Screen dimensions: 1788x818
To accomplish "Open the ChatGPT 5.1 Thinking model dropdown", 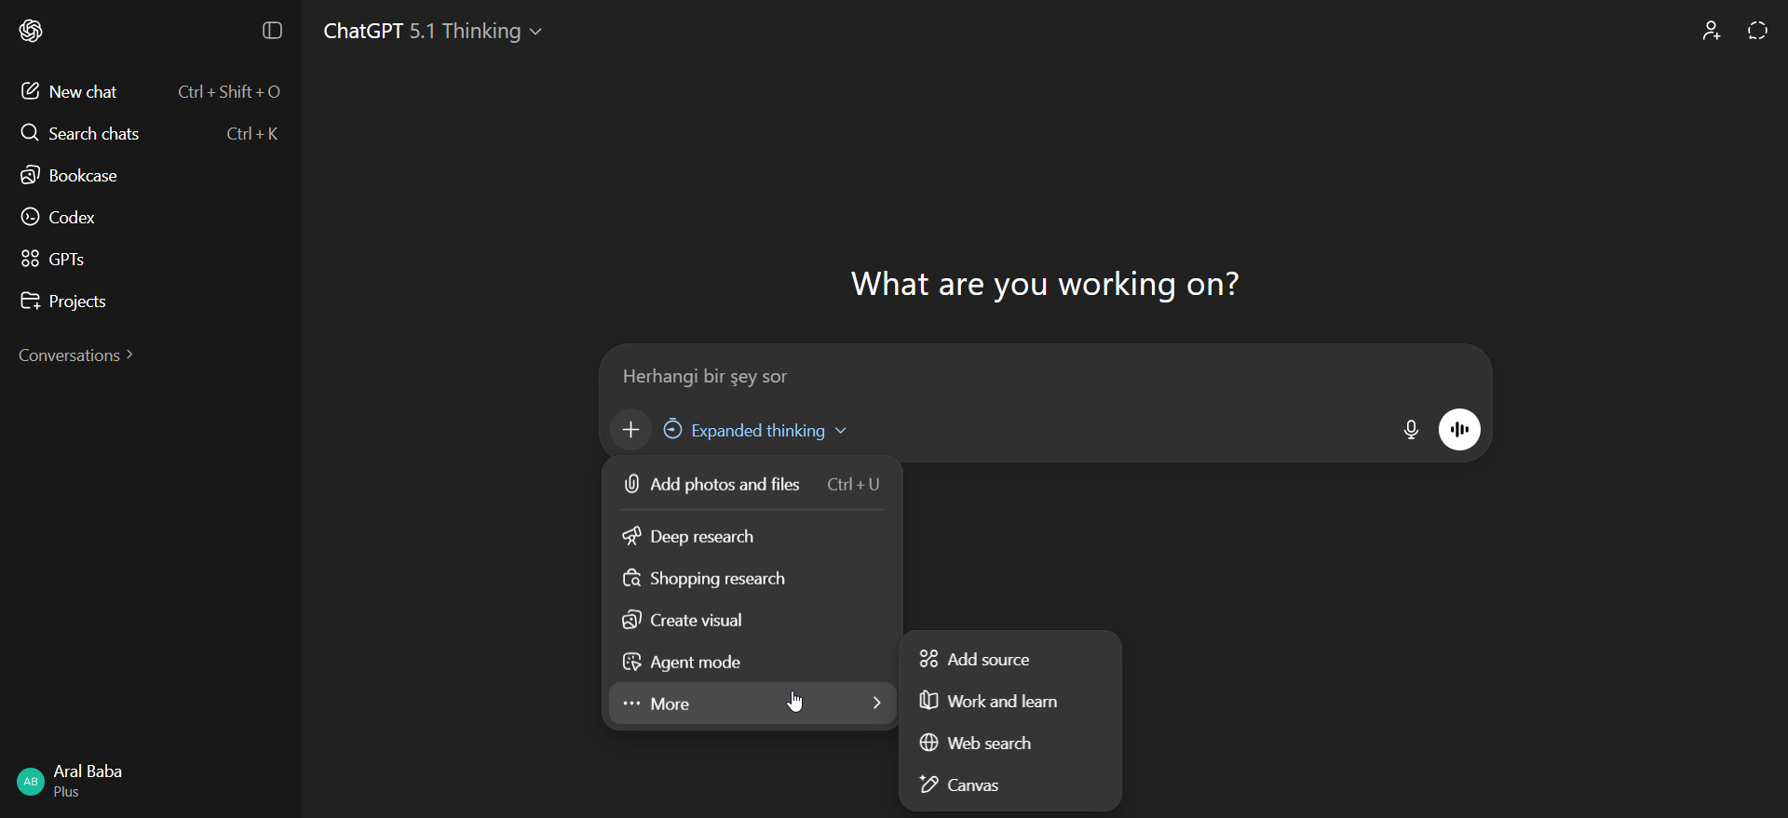I will pos(433,32).
